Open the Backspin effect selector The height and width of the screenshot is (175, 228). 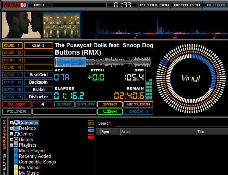38,82
